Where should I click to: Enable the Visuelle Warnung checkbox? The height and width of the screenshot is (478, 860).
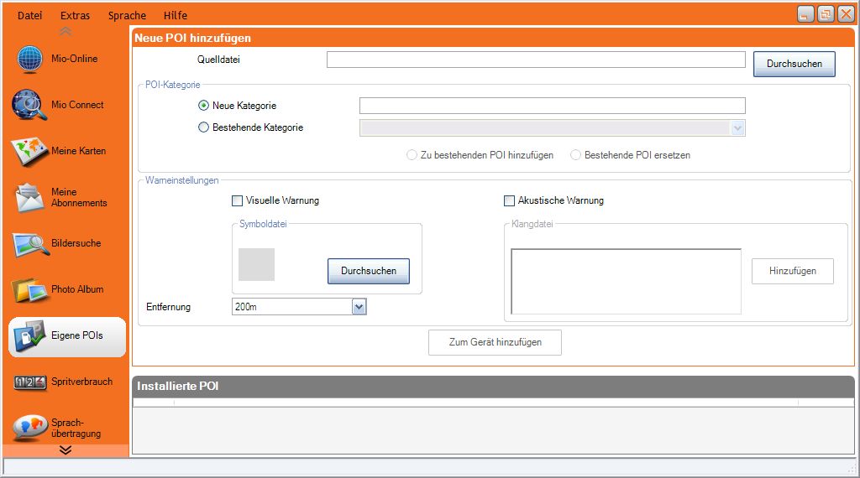coord(237,200)
